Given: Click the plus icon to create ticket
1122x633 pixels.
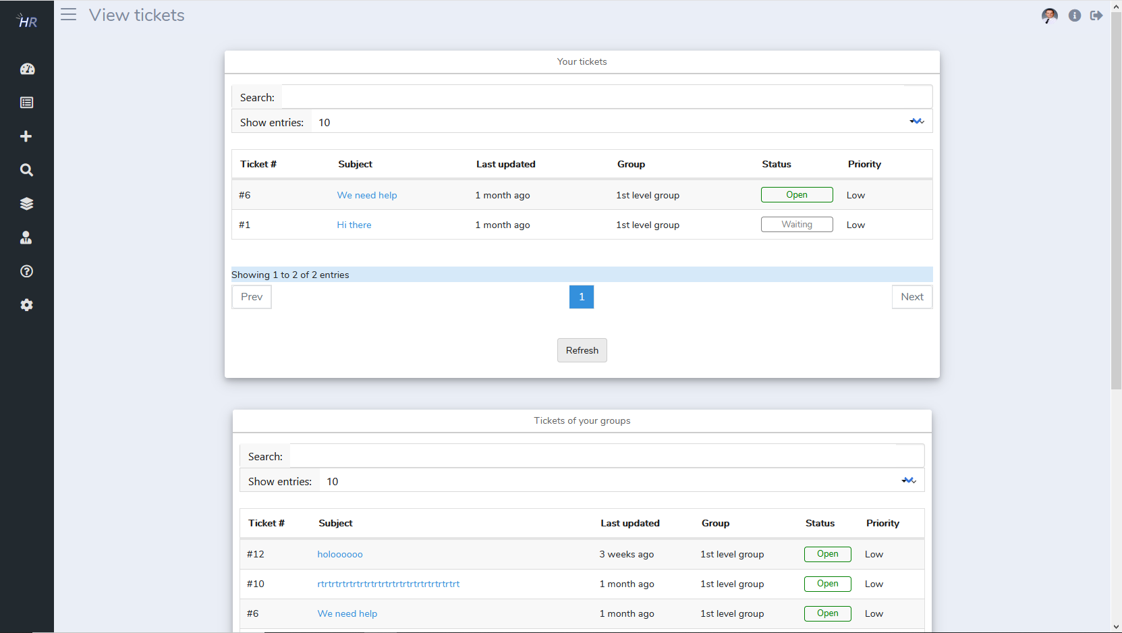Looking at the screenshot, I should pos(26,136).
